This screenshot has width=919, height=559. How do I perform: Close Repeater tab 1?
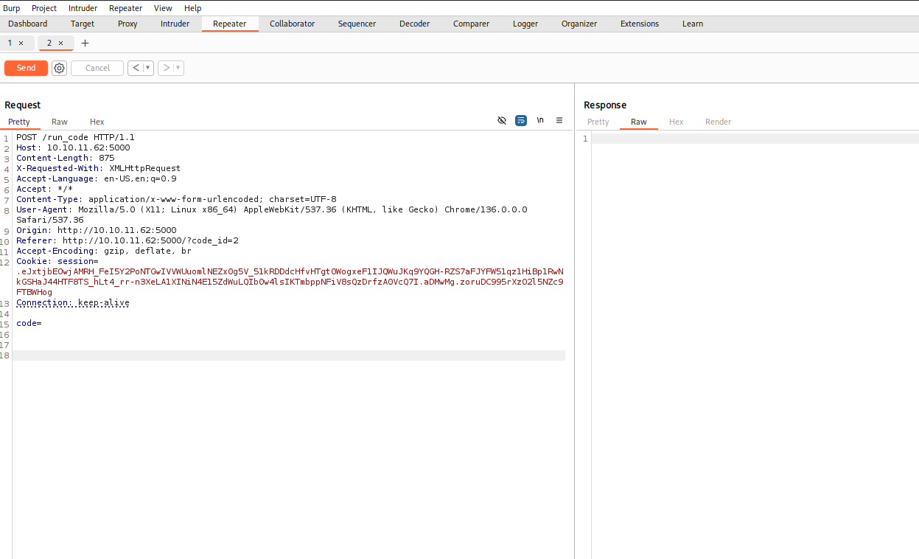21,43
